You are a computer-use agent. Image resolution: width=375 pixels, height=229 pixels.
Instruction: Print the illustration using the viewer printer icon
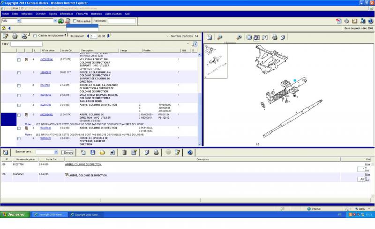point(275,37)
